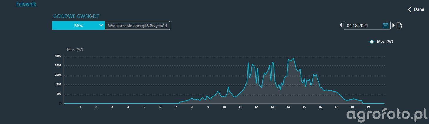Switch to Wytwarzanie energii&Przychód tab

click(x=138, y=26)
